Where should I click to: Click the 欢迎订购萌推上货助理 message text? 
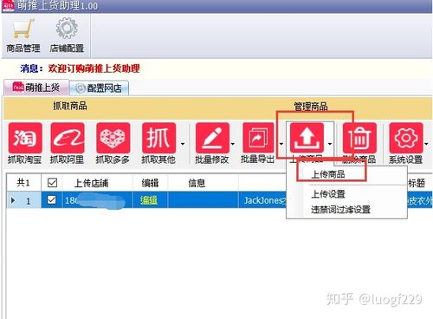[x=94, y=68]
